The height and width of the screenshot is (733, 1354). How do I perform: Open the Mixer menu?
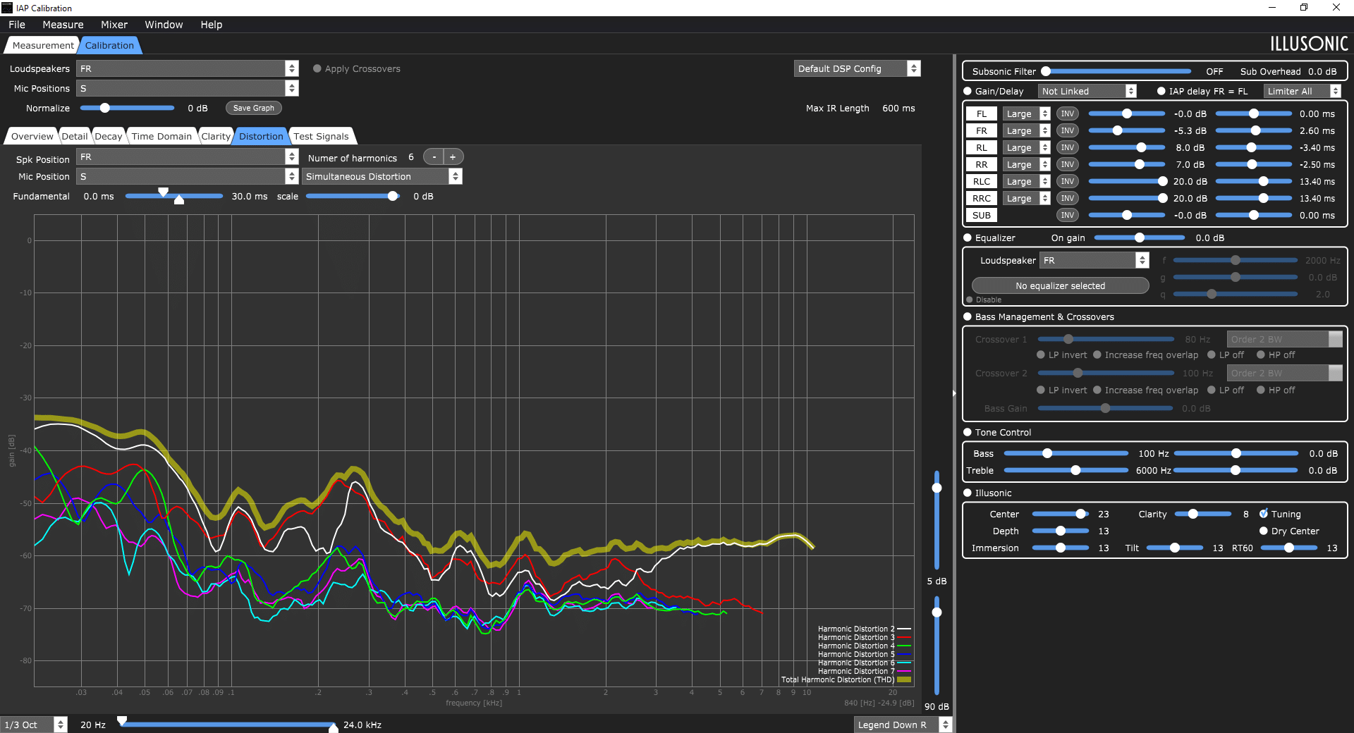(x=114, y=25)
